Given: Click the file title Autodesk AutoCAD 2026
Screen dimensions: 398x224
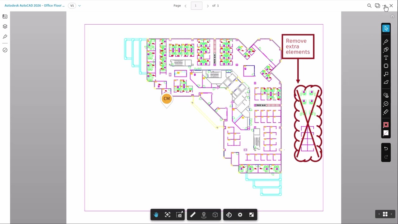Looking at the screenshot, I should [35, 6].
